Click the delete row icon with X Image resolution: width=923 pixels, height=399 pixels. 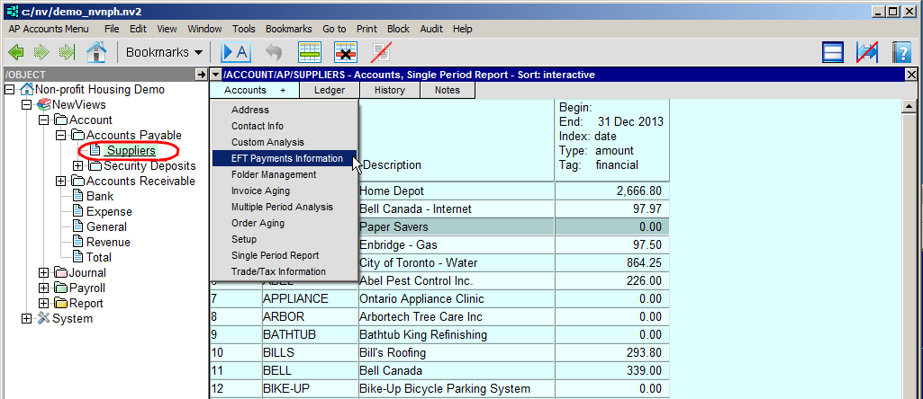(346, 52)
